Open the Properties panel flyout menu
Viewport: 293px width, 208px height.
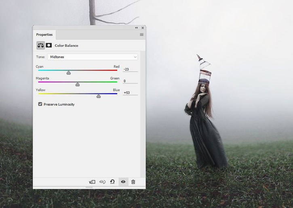click(141, 35)
